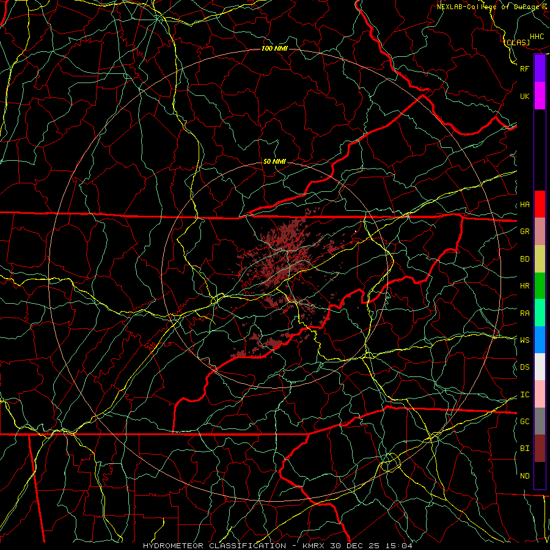Click the DS legend label
This screenshot has height=550, width=550.
tap(525, 367)
